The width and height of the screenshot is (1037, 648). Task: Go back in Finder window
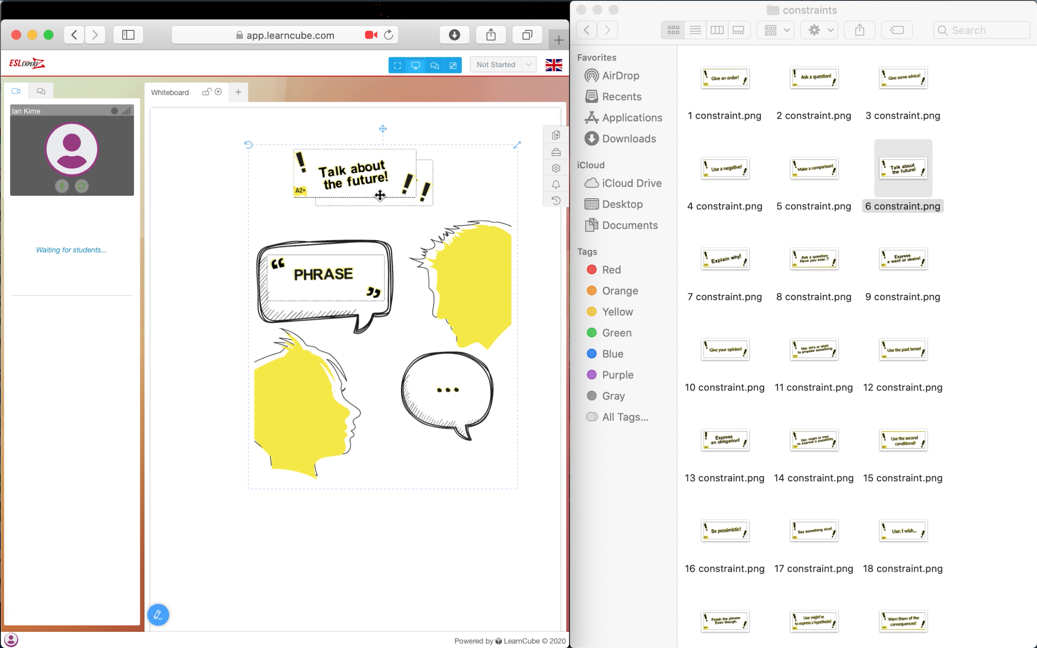[x=587, y=30]
